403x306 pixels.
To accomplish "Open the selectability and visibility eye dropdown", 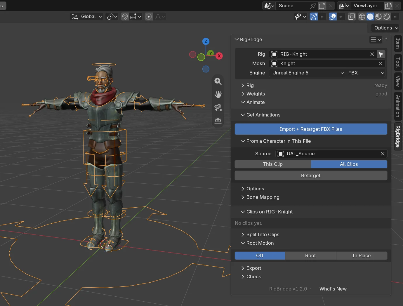I will 300,17.
